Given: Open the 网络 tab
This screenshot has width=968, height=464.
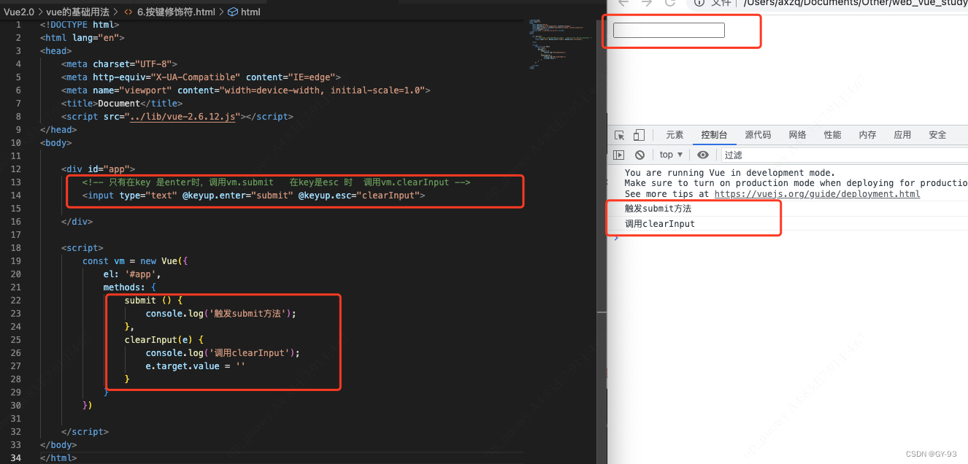Looking at the screenshot, I should click(x=797, y=135).
